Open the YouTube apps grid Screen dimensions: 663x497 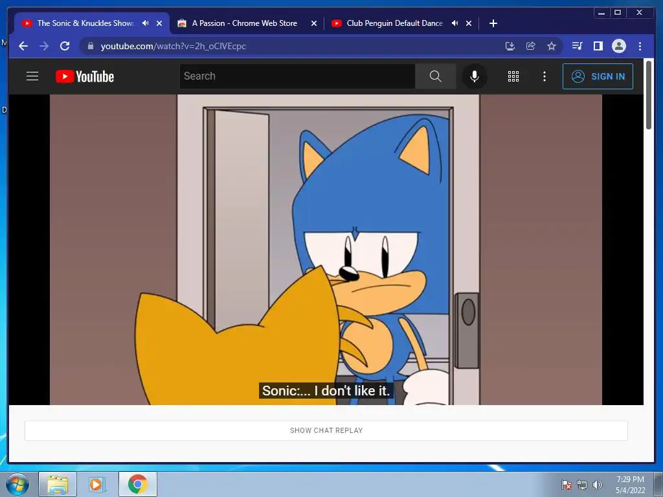tap(513, 76)
